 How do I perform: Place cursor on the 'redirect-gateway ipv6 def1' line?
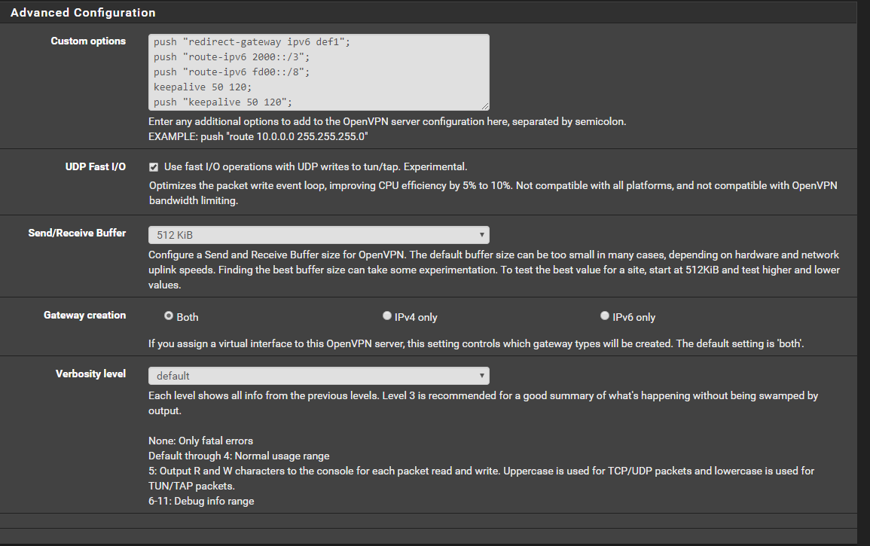click(252, 43)
